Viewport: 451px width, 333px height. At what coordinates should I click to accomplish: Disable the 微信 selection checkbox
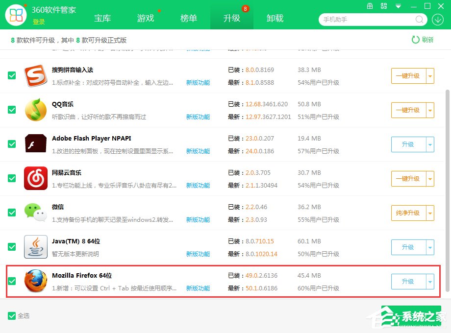tap(11, 213)
